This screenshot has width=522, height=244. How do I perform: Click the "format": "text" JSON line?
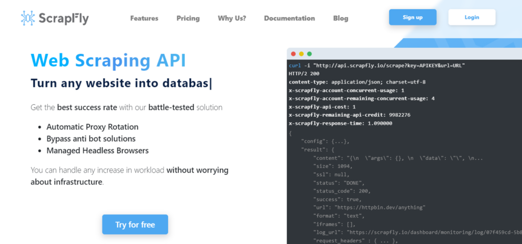coord(339,215)
